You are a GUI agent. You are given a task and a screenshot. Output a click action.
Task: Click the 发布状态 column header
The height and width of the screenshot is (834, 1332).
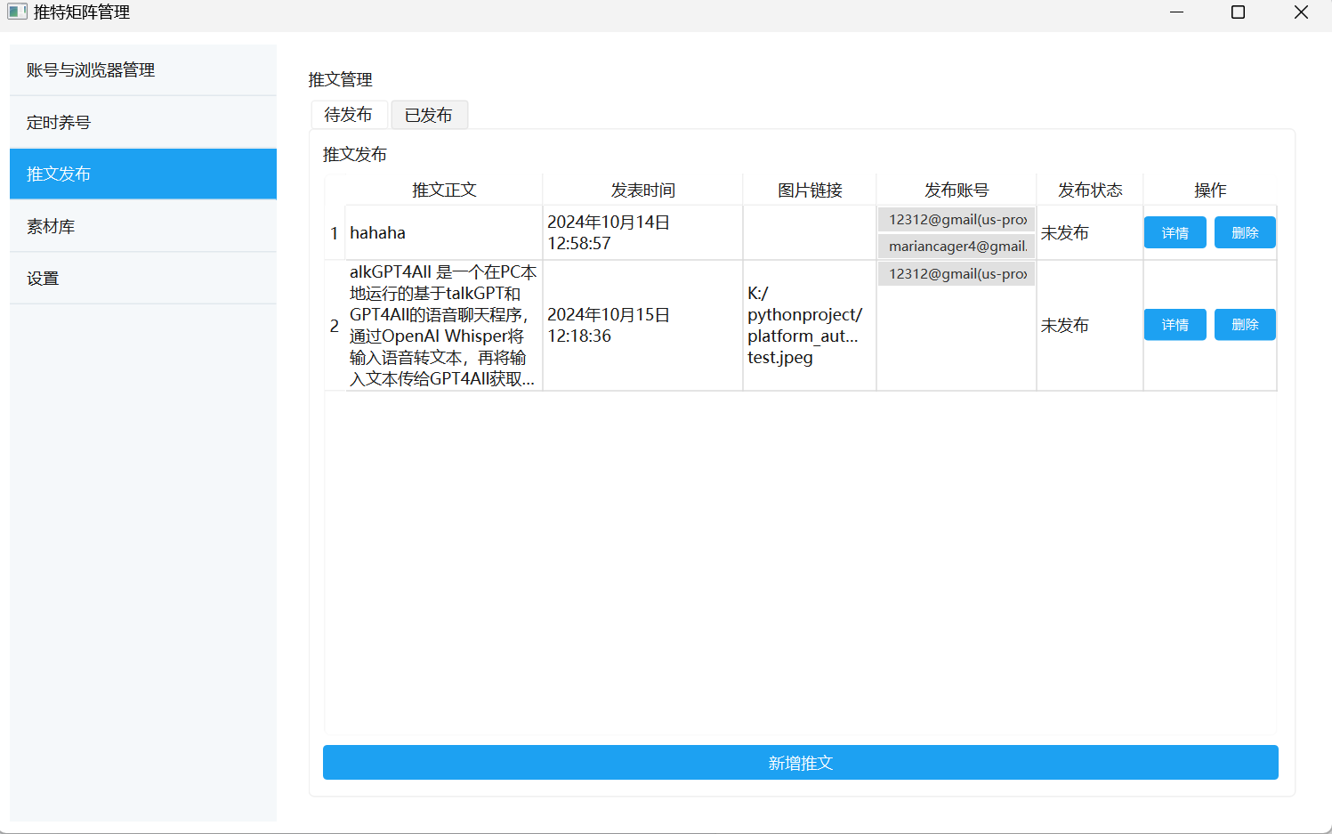pos(1089,190)
